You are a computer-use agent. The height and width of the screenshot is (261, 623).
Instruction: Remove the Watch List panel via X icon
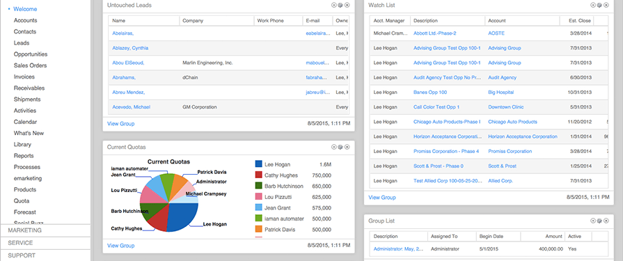coord(606,5)
